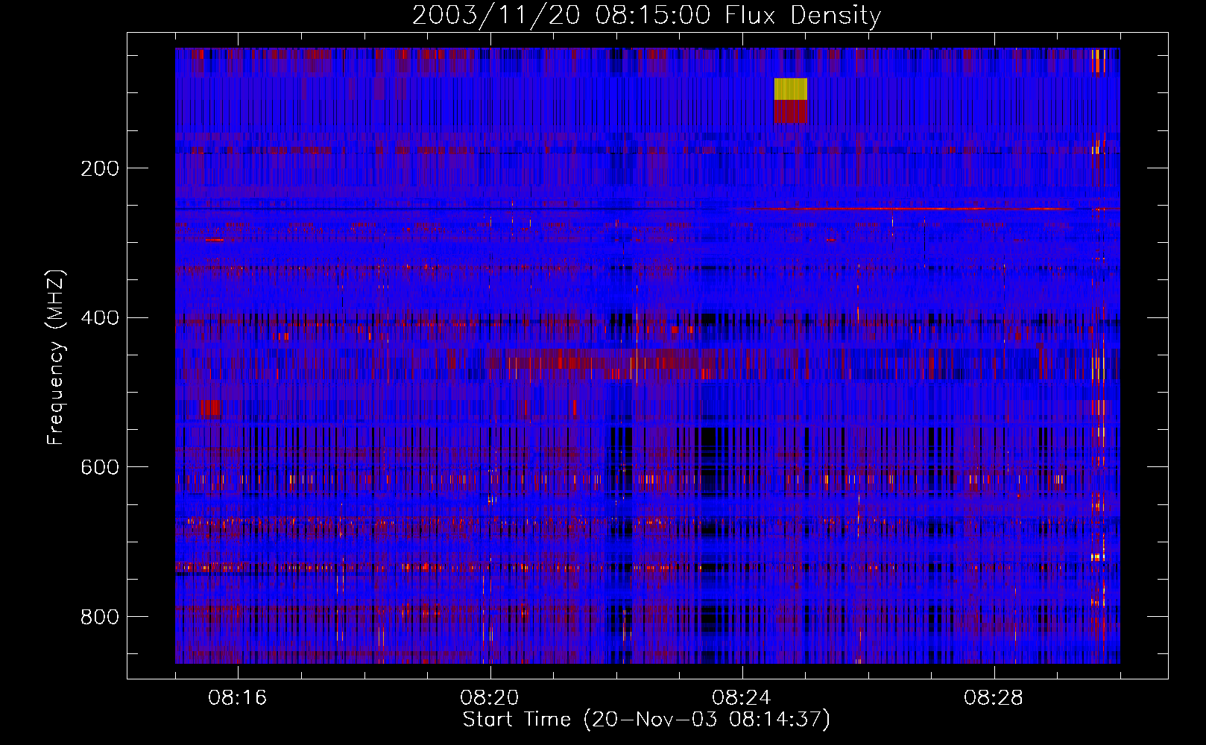Click the yellow block in the spectrogram
The height and width of the screenshot is (745, 1206).
(x=791, y=89)
